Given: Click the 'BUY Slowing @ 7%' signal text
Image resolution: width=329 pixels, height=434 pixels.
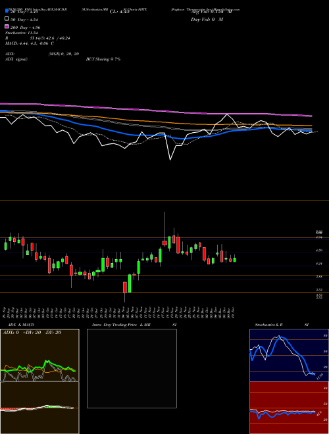Looking at the screenshot, I should (103, 59).
